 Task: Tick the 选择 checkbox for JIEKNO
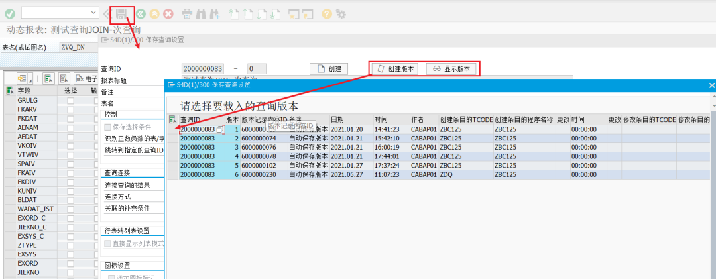(71, 272)
